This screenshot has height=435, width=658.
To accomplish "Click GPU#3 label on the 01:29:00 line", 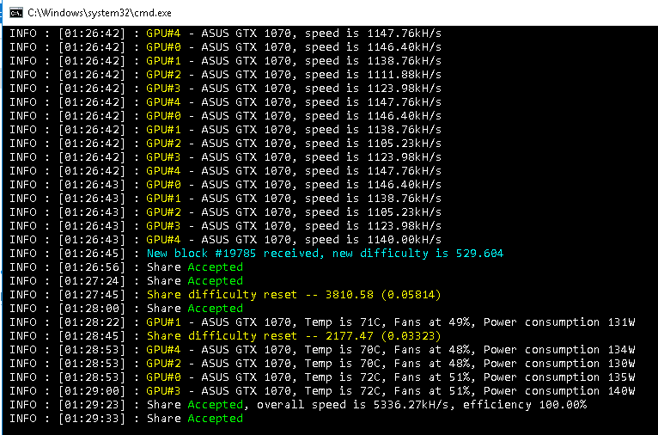I will pos(164,390).
